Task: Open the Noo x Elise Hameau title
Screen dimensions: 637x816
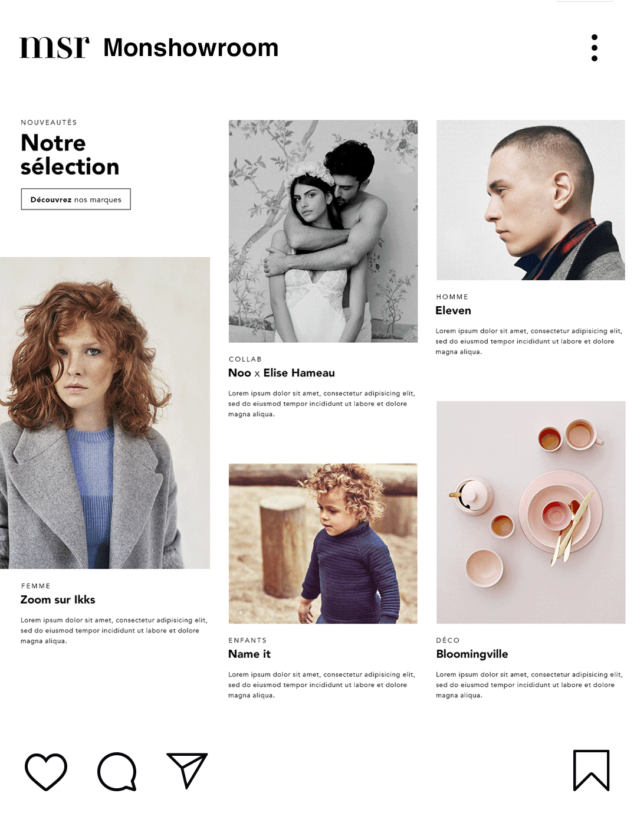Action: click(x=281, y=373)
